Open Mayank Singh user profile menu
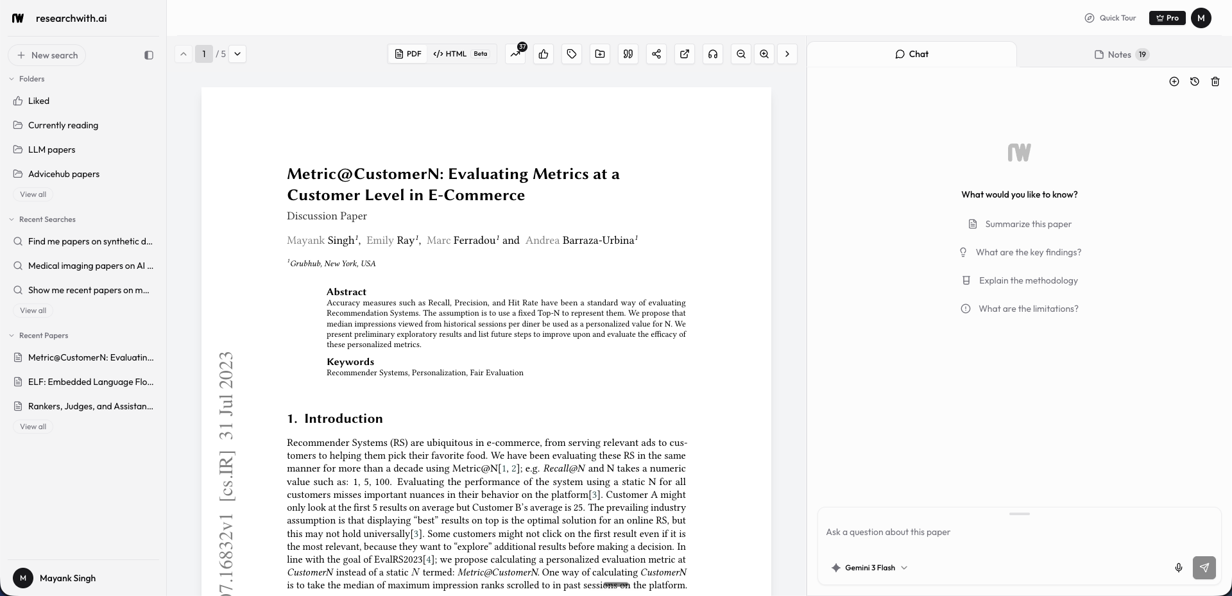 83,578
